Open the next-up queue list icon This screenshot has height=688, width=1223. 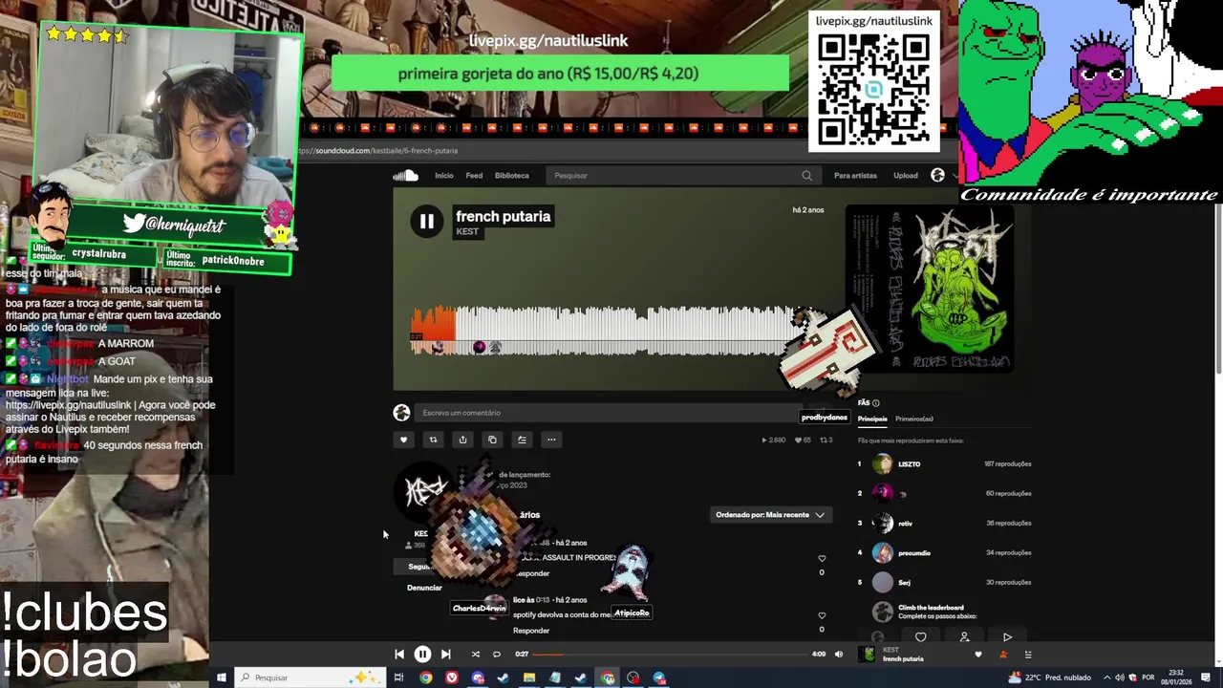click(1028, 655)
